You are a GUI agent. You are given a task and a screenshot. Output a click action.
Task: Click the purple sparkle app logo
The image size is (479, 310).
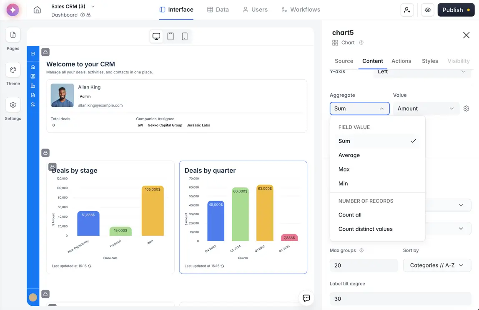[13, 10]
